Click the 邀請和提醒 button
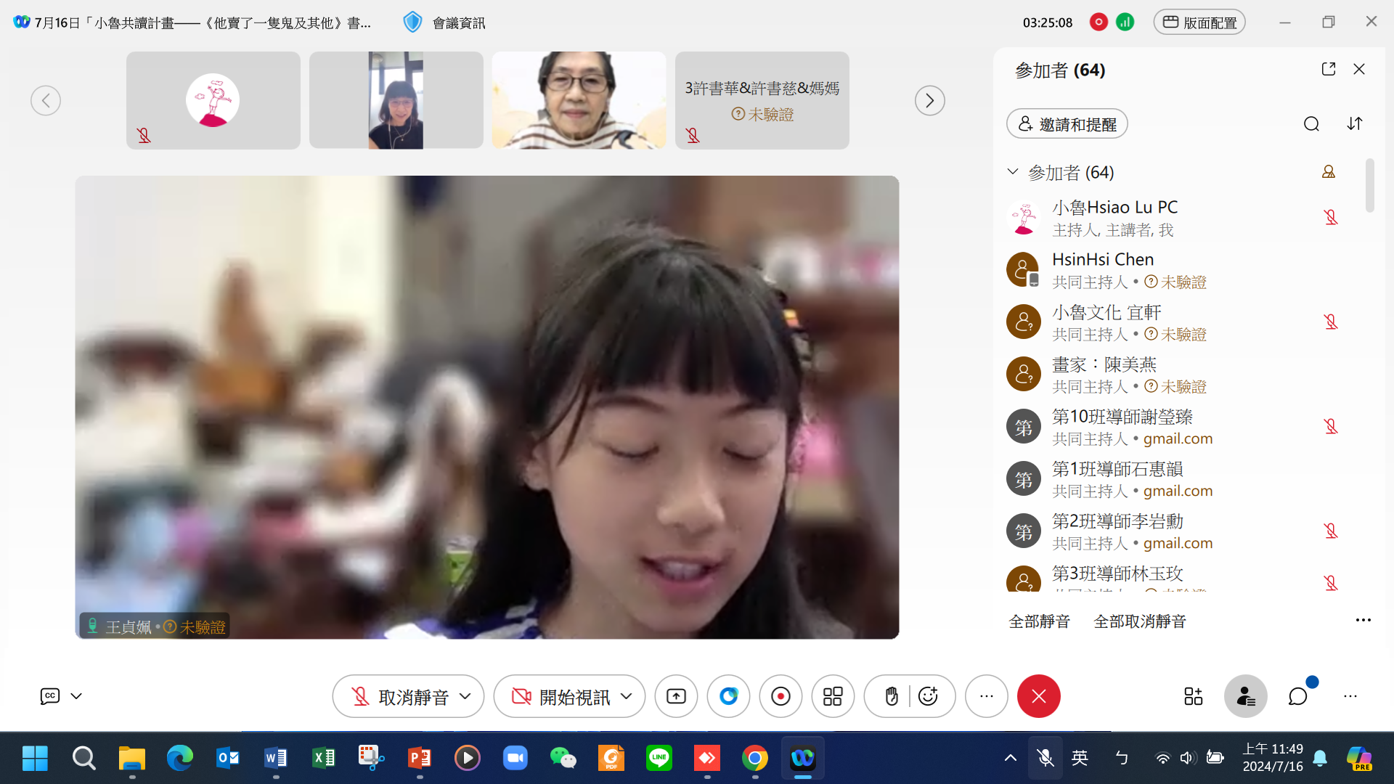The width and height of the screenshot is (1394, 784). pyautogui.click(x=1067, y=124)
